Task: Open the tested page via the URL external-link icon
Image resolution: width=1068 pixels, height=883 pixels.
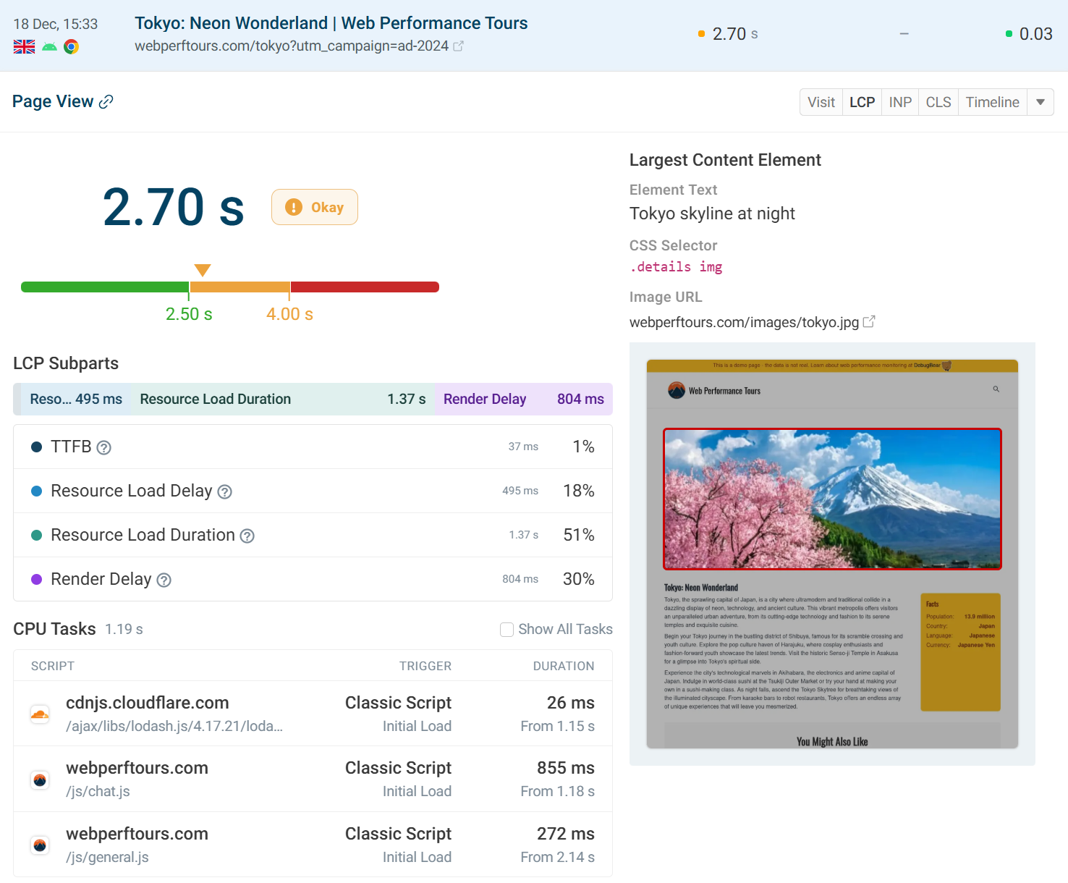Action: click(x=459, y=45)
